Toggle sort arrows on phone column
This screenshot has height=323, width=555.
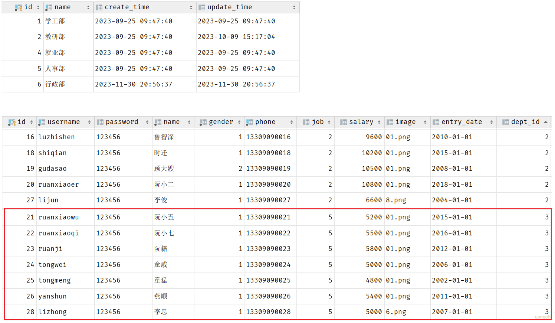pos(292,122)
